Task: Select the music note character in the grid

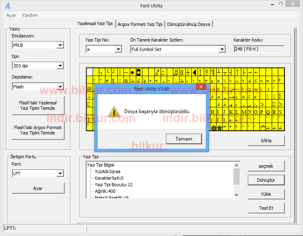Action: tap(176, 72)
